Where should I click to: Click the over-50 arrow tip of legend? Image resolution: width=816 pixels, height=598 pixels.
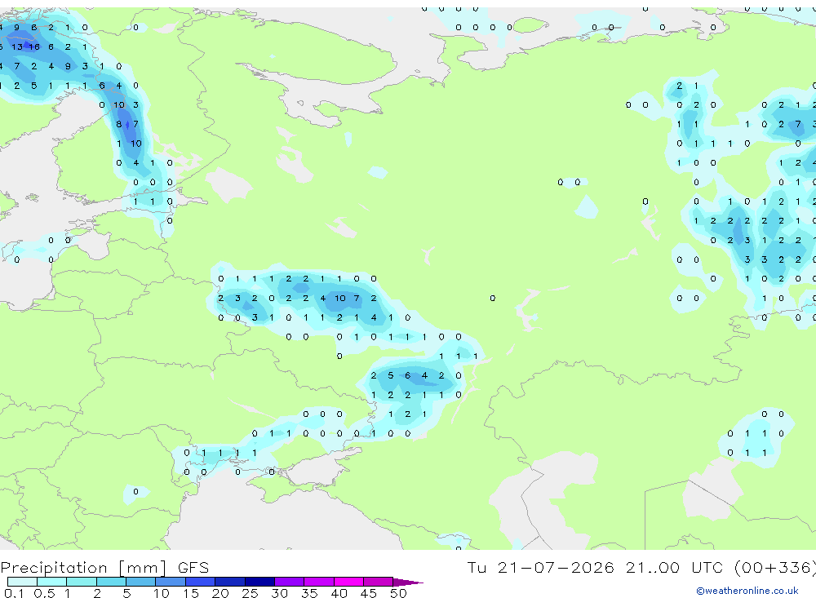pyautogui.click(x=409, y=582)
